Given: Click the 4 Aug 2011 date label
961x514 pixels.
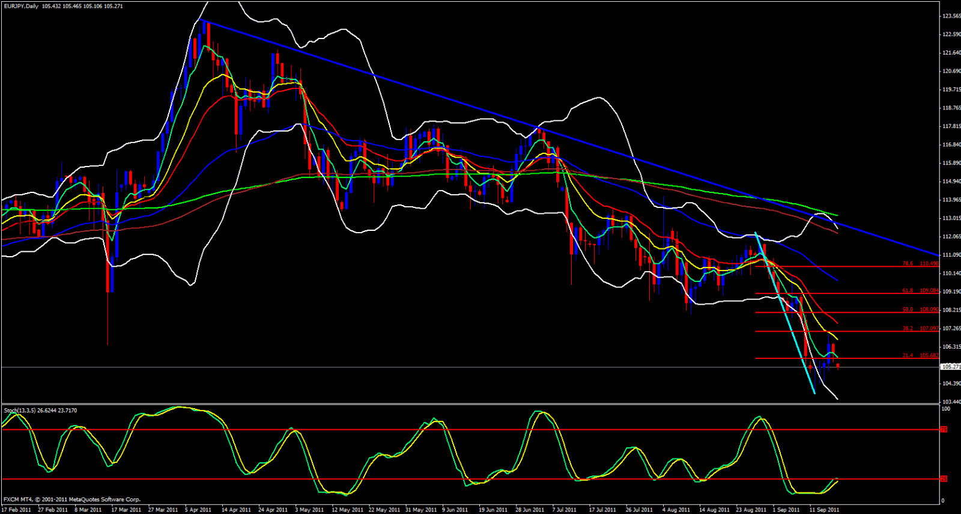Looking at the screenshot, I should (x=676, y=510).
